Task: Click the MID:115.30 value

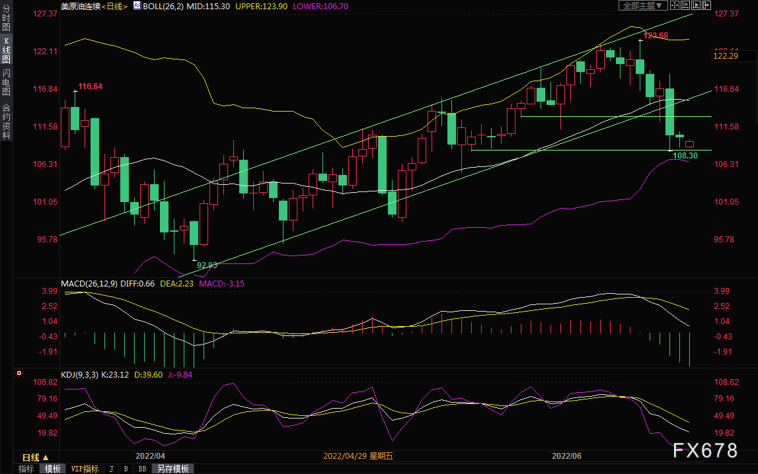Action: [x=209, y=7]
